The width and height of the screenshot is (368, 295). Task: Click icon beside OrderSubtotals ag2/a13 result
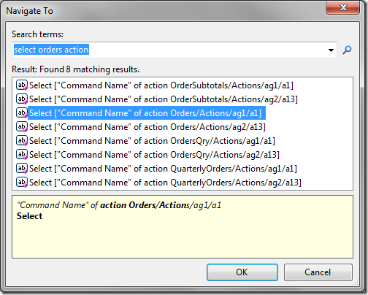22,99
